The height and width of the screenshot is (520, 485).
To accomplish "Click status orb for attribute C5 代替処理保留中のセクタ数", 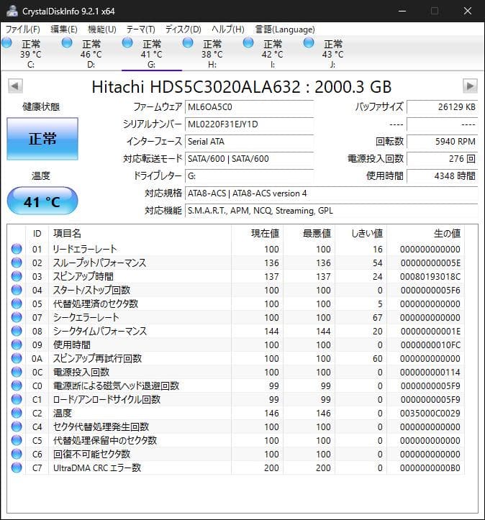I will pos(17,440).
